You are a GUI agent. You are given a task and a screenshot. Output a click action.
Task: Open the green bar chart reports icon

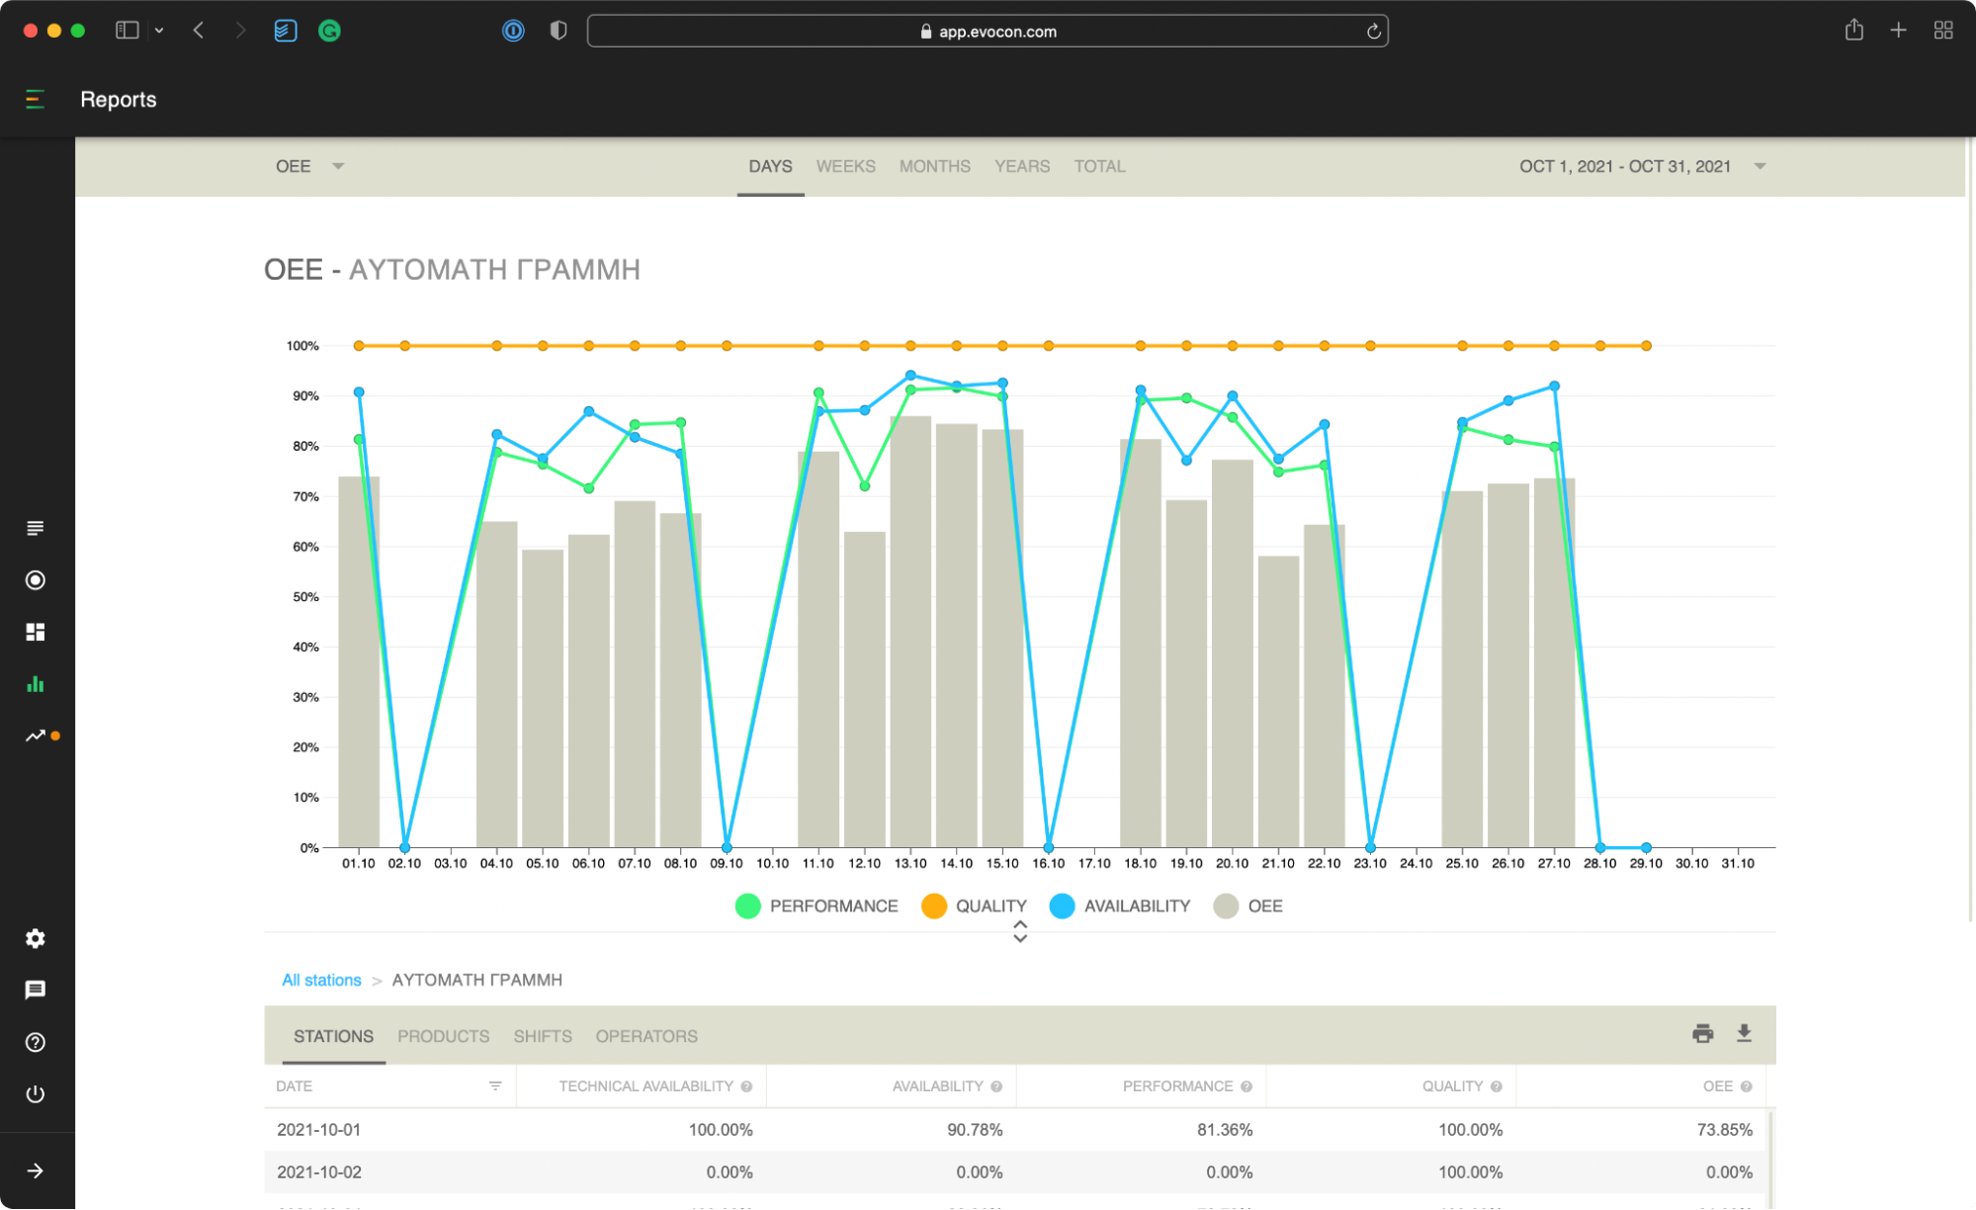(x=35, y=684)
